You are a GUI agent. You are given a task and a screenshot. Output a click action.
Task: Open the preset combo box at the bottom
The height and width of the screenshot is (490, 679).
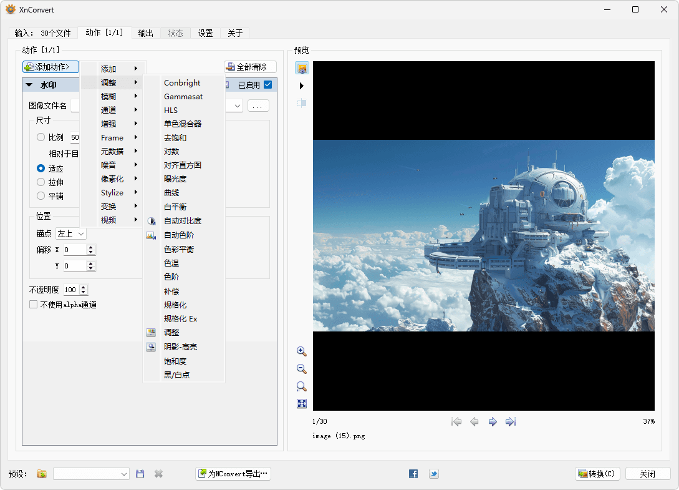click(x=90, y=474)
